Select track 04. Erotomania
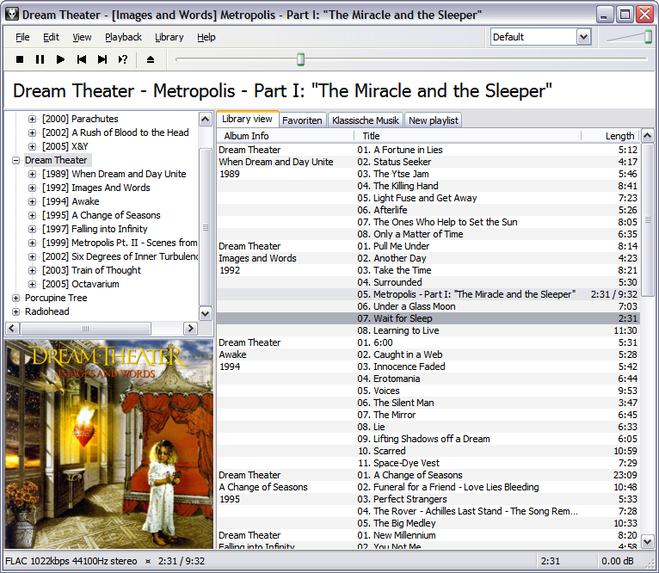659x573 pixels. tap(428, 379)
